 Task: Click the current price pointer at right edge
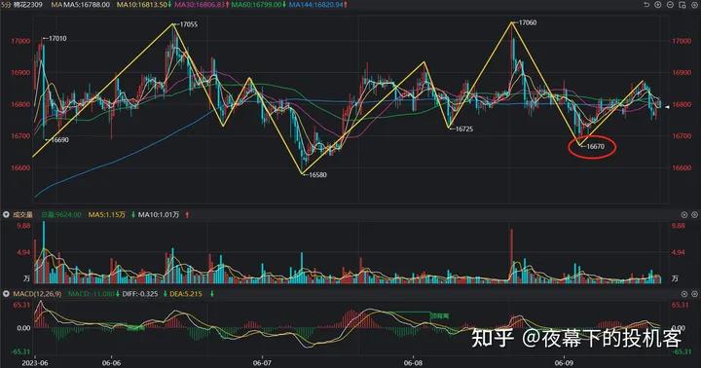pyautogui.click(x=668, y=107)
